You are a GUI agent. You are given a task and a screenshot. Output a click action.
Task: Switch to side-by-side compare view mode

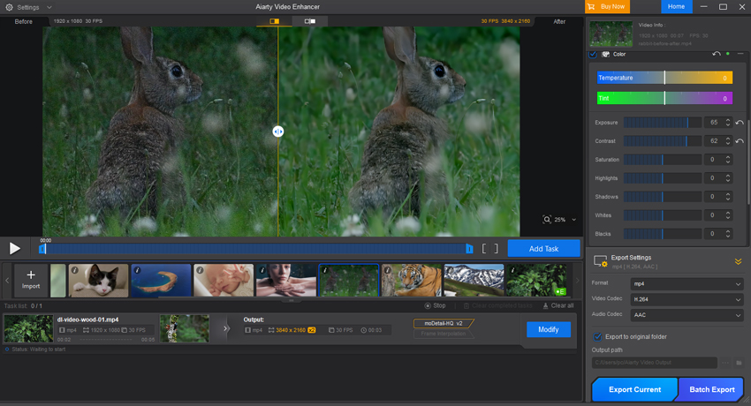310,21
